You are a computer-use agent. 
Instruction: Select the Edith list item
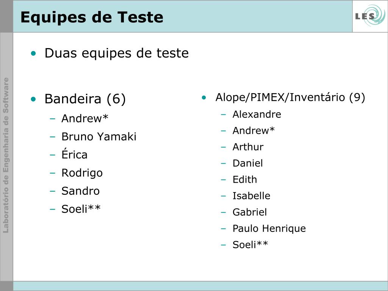pyautogui.click(x=245, y=180)
